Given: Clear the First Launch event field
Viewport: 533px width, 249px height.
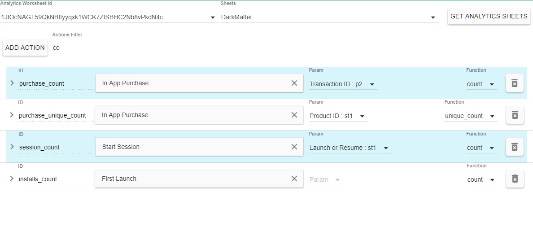Looking at the screenshot, I should click(x=294, y=179).
